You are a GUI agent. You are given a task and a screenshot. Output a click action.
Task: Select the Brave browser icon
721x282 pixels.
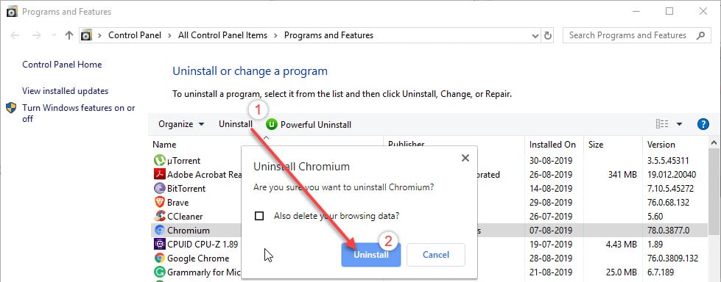(x=160, y=202)
